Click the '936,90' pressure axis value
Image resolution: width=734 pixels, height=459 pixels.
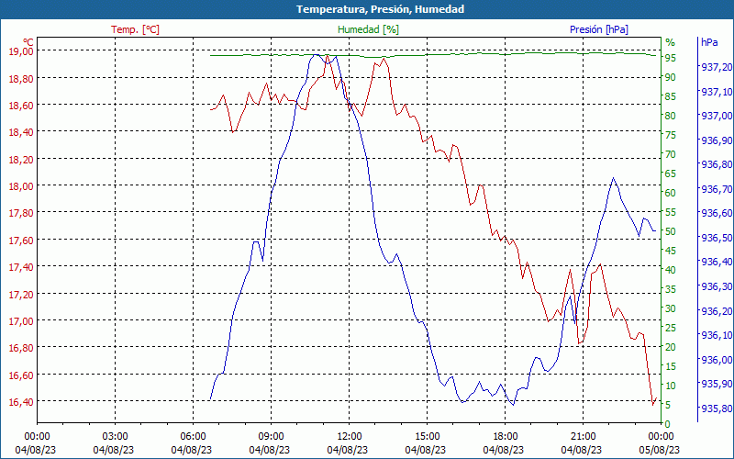717,140
